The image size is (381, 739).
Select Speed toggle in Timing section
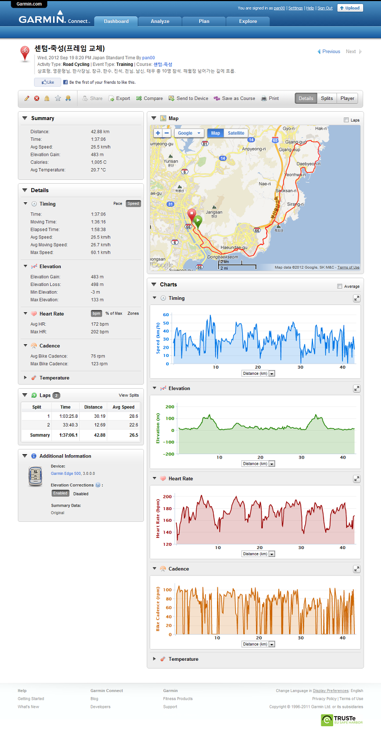(133, 204)
